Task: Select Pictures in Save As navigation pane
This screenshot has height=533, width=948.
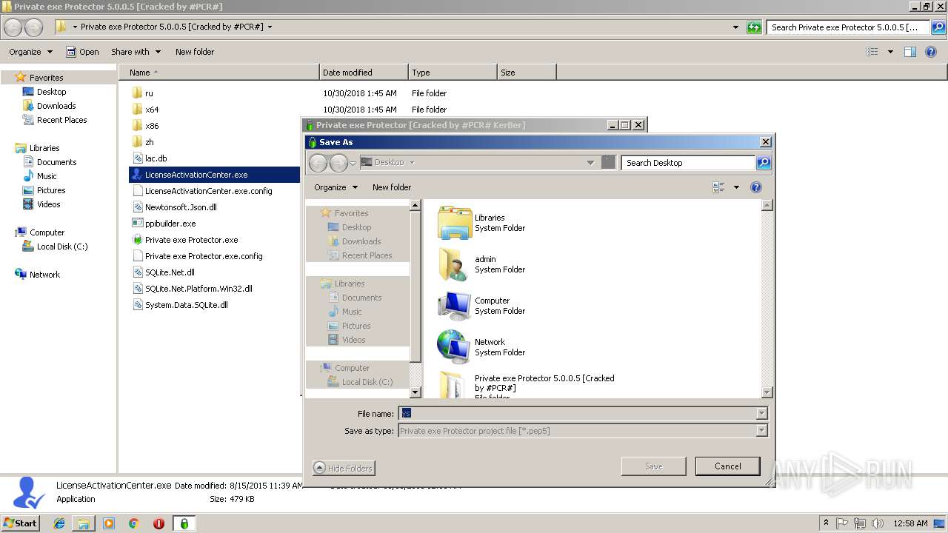Action: coord(356,326)
